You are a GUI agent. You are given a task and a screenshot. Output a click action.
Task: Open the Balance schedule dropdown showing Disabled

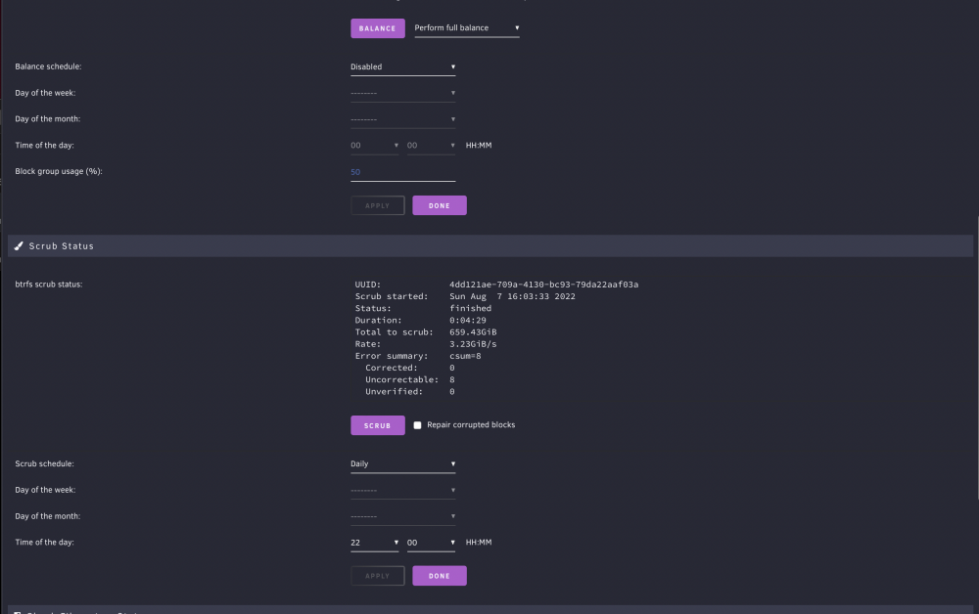(x=402, y=66)
